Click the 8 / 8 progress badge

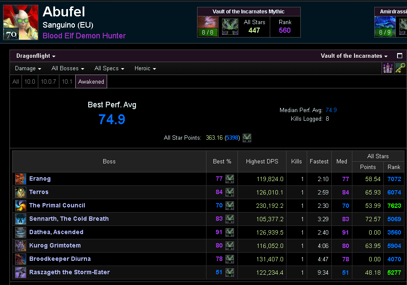coord(207,32)
